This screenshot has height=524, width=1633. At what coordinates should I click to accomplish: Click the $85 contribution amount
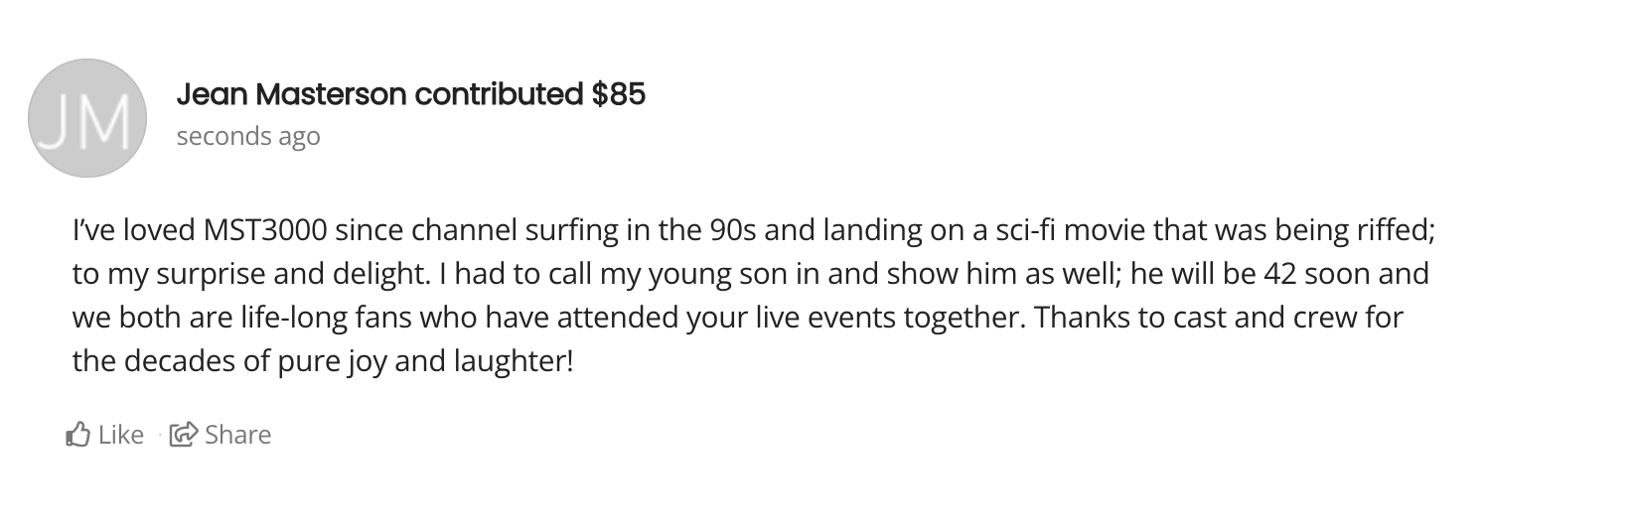618,94
